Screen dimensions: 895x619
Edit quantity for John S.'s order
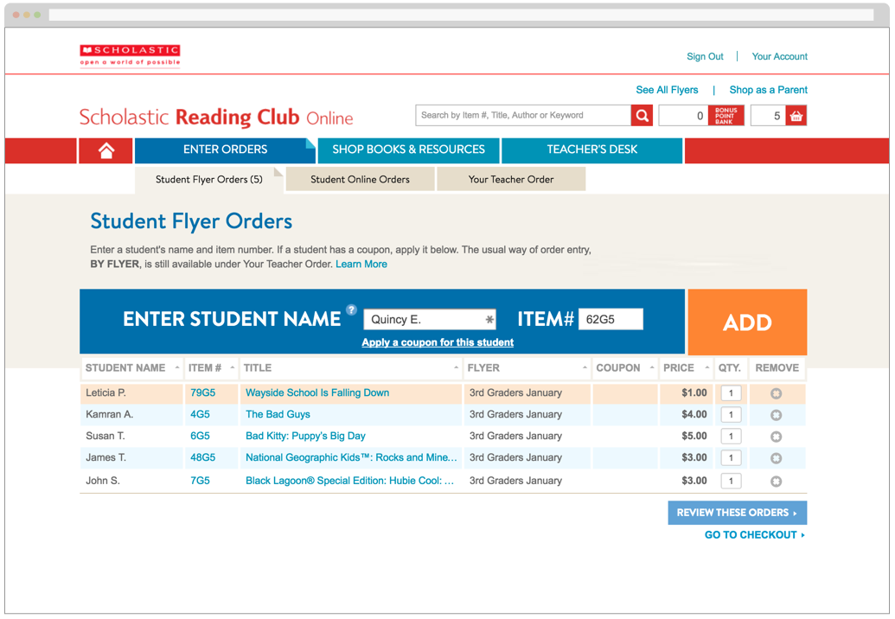pyautogui.click(x=731, y=481)
